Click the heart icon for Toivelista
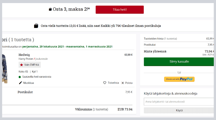The width and height of the screenshot is (216, 120). click(x=105, y=83)
